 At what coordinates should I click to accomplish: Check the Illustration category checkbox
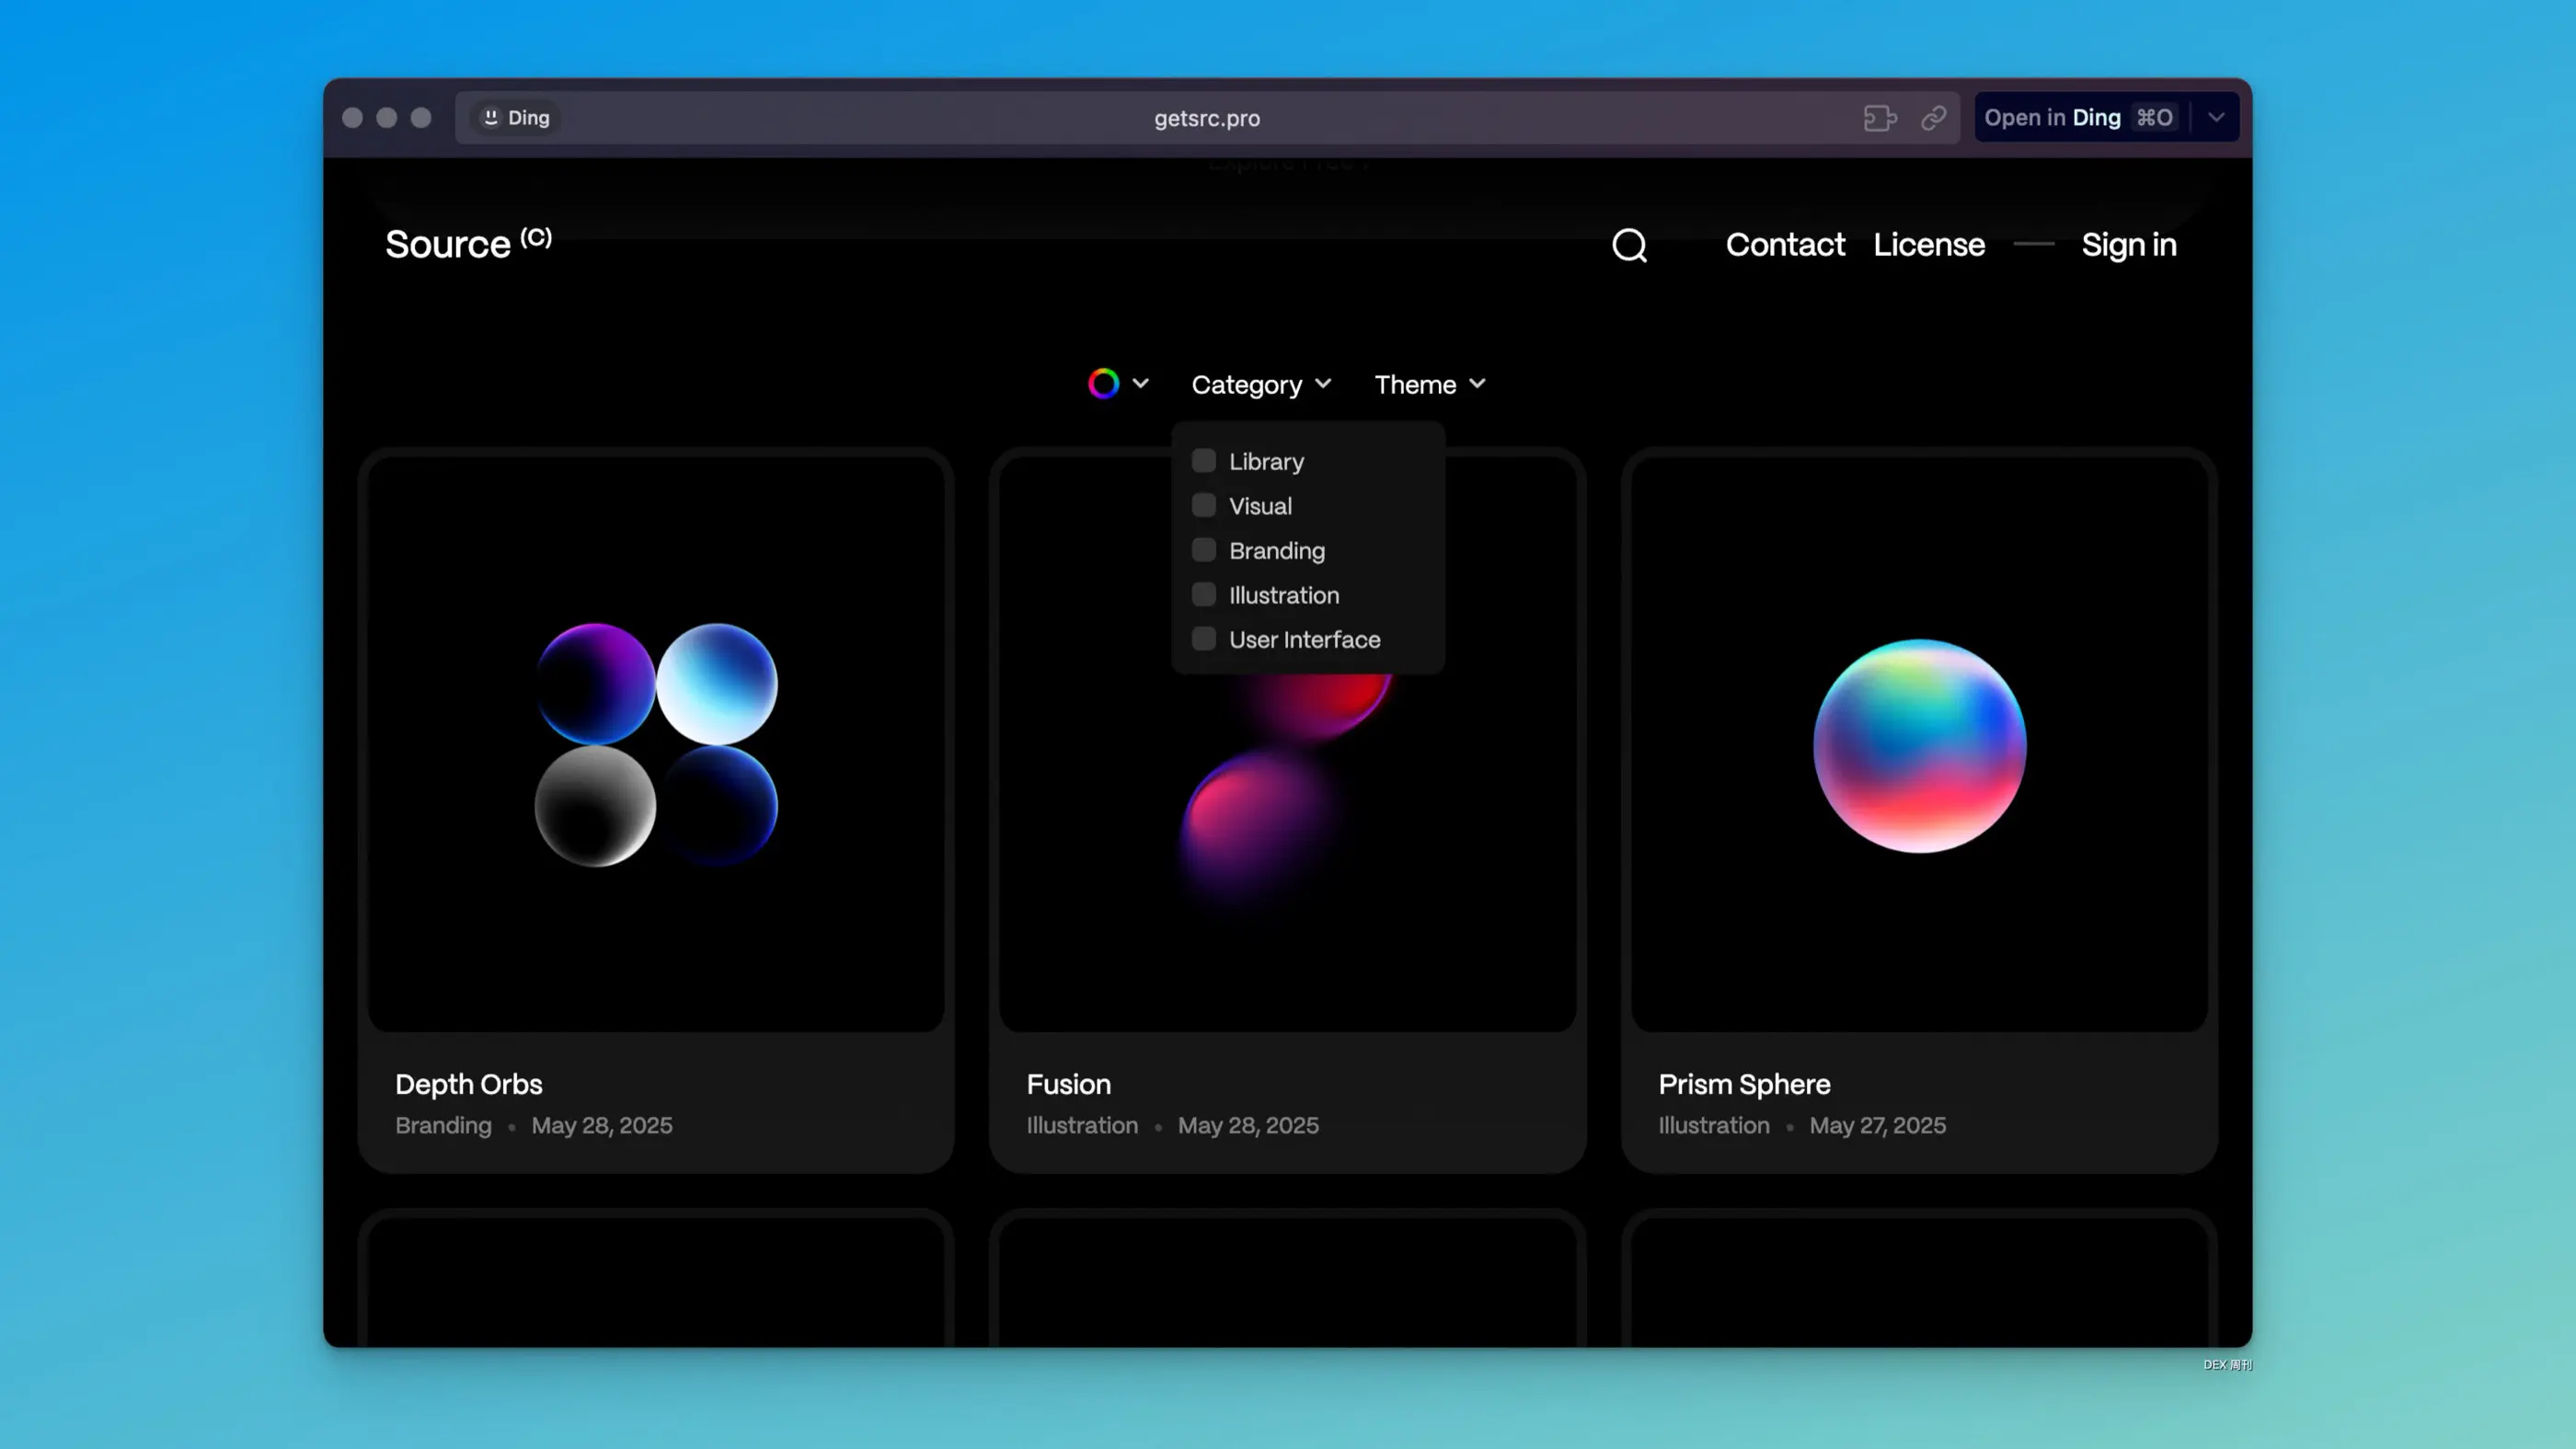1204,595
